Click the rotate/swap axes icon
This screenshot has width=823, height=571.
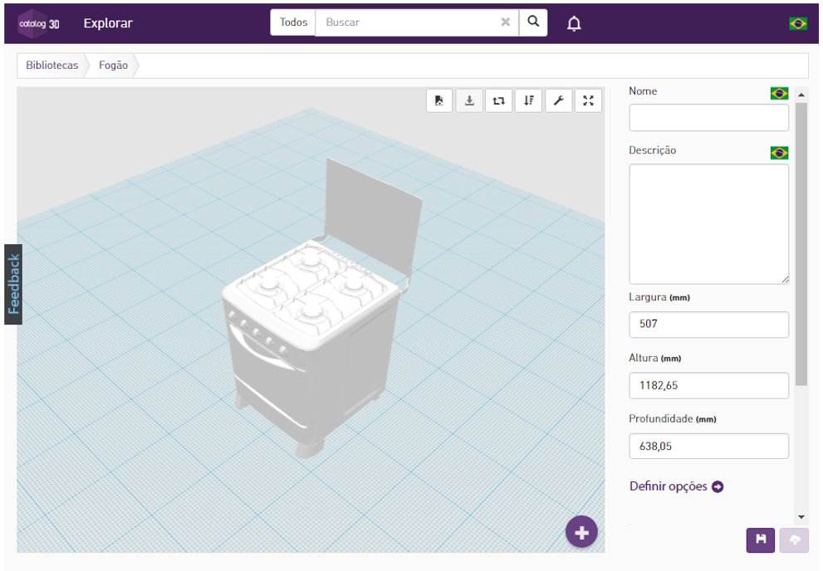coord(498,100)
